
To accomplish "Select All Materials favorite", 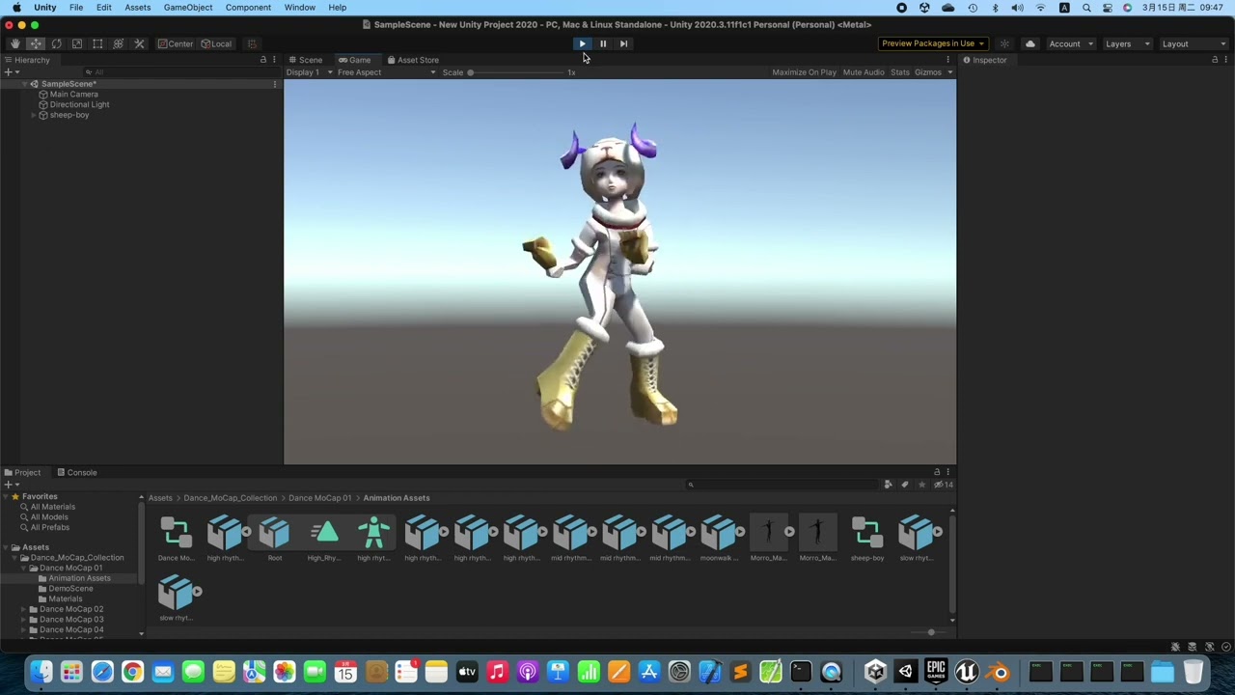I will tap(52, 507).
